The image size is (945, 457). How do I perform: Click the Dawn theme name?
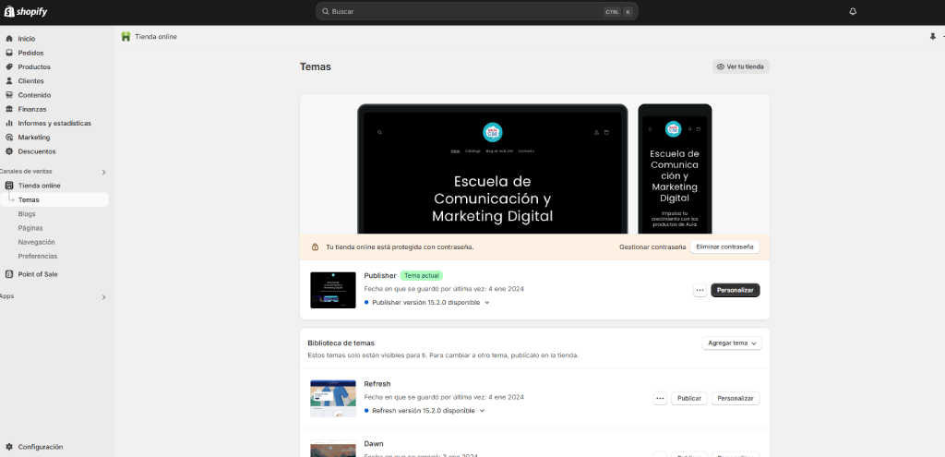pos(374,444)
